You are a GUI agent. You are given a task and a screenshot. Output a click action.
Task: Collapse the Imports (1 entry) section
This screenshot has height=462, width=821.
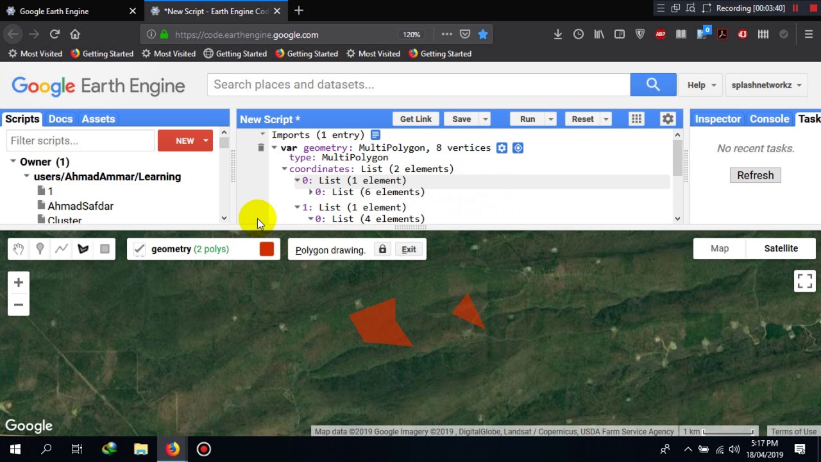262,135
